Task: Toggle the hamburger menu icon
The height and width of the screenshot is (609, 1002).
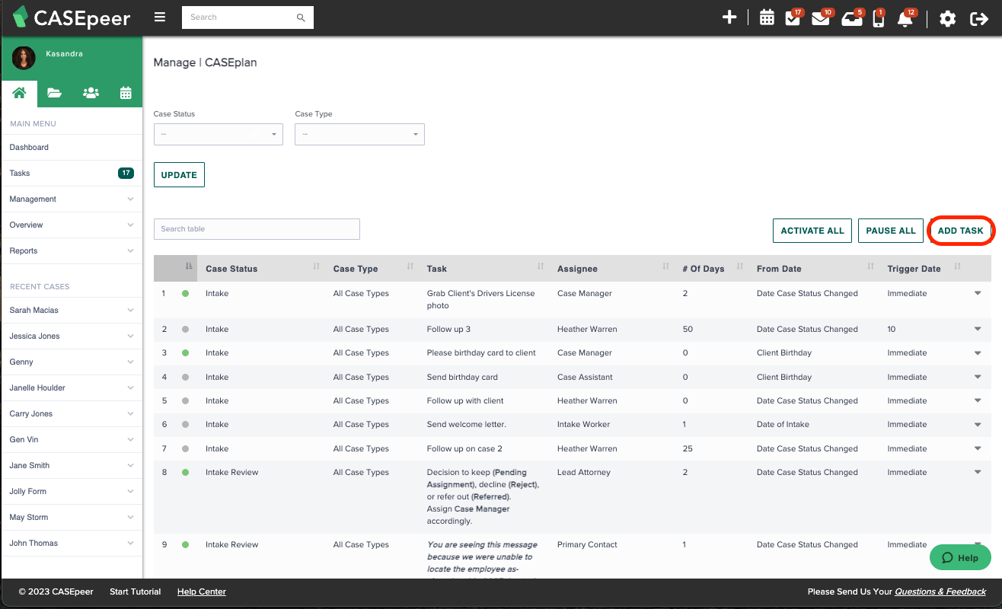Action: 159,18
